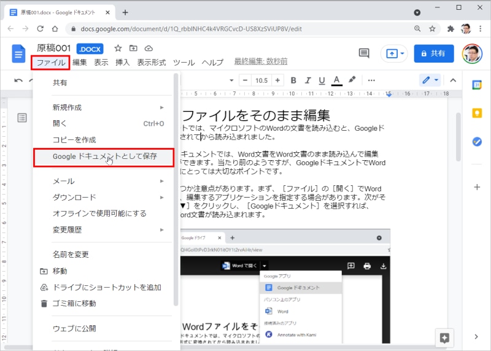Open the comment history icon
Screen dimensions: 491x351
364,53
